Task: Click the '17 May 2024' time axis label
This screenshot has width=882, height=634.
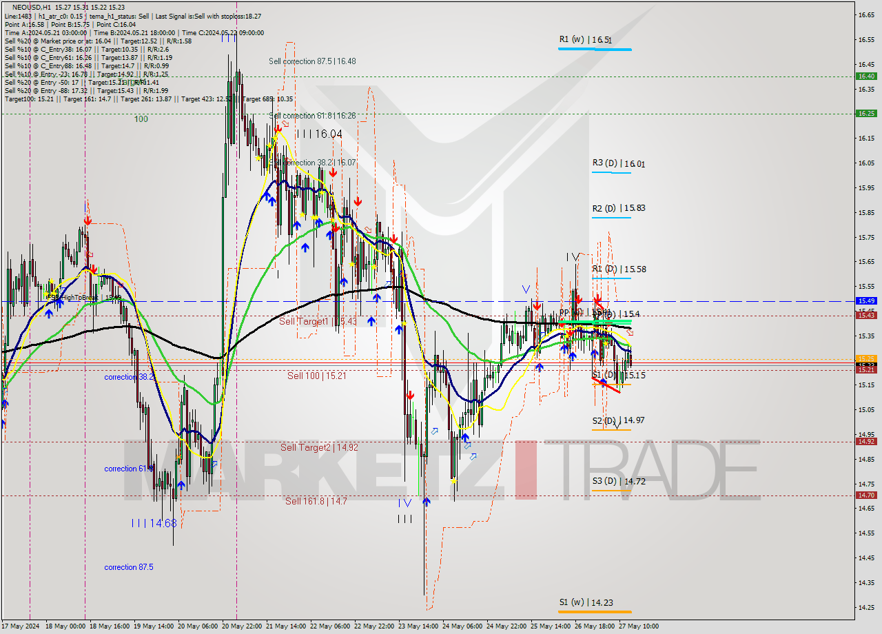Action: point(20,626)
